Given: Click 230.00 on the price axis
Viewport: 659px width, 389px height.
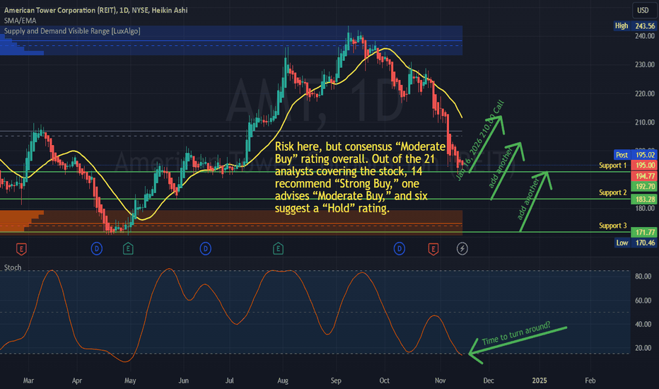Looking at the screenshot, I should coord(645,65).
